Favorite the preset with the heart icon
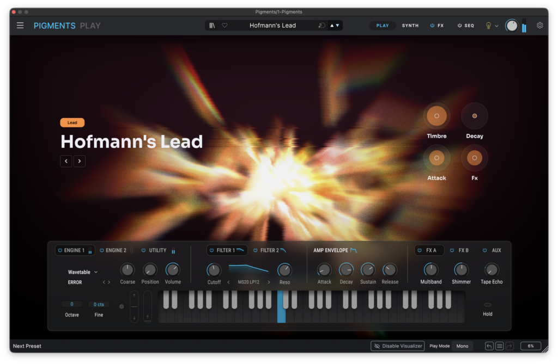 225,26
